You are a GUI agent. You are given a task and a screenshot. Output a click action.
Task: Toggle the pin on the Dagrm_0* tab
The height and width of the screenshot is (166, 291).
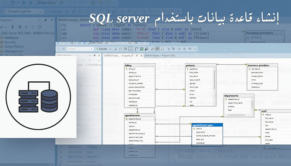137,56
